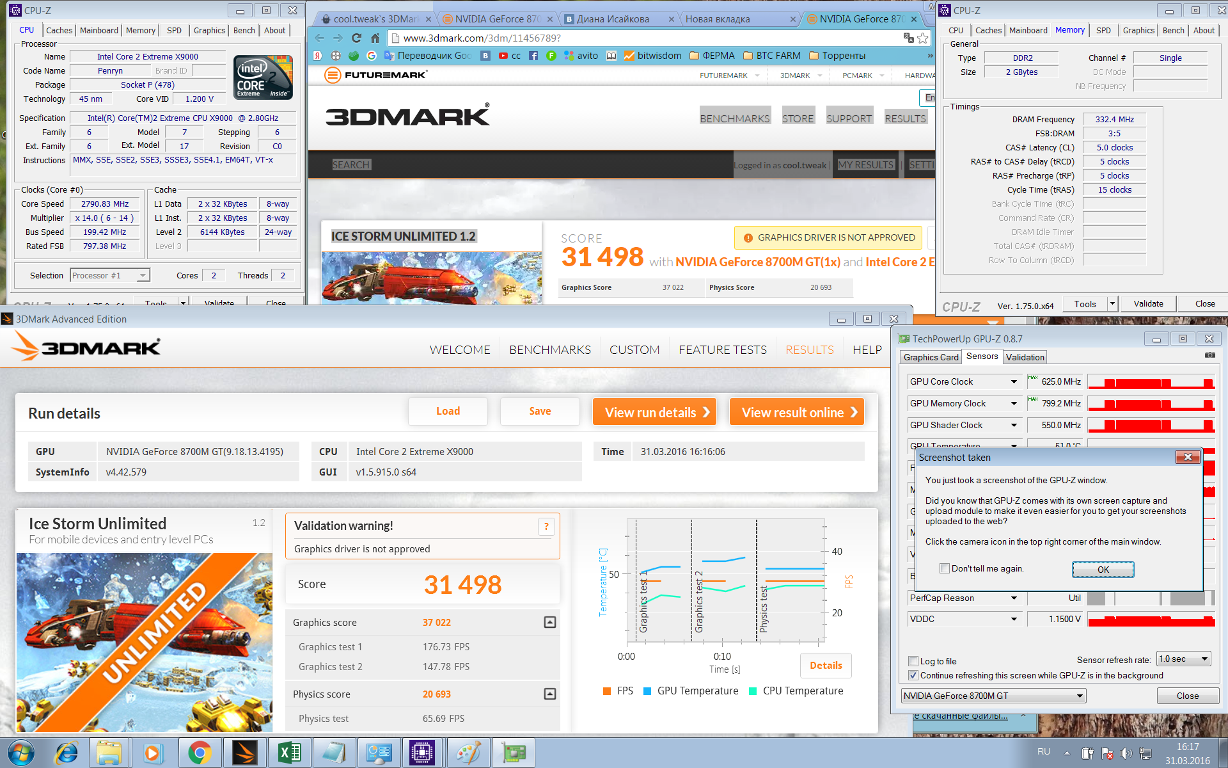Open Excel from the taskbar
1228x768 pixels.
click(289, 753)
